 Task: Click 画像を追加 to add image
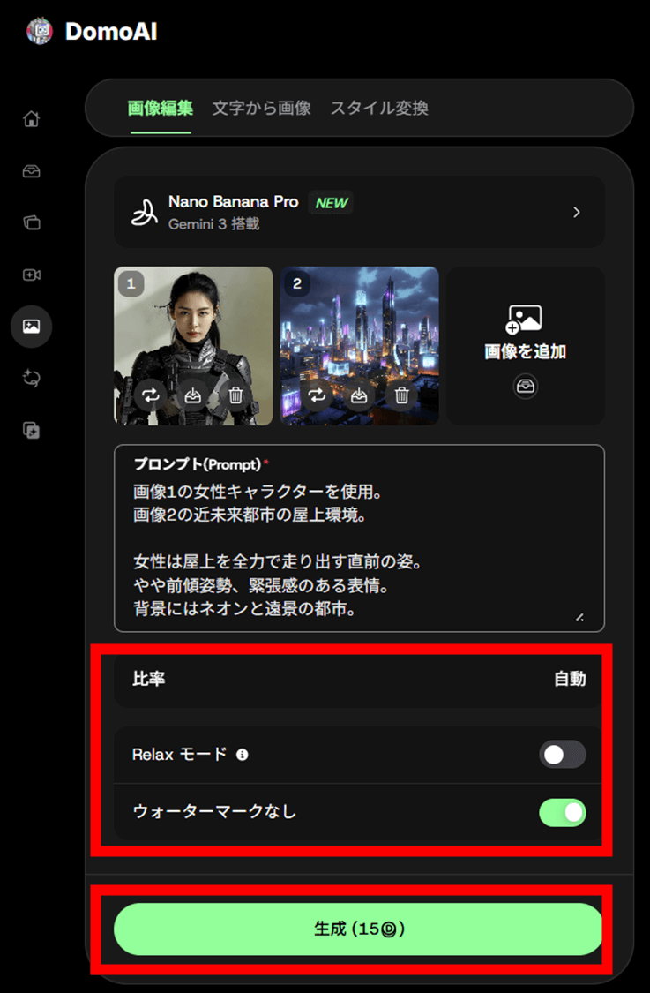pos(526,346)
